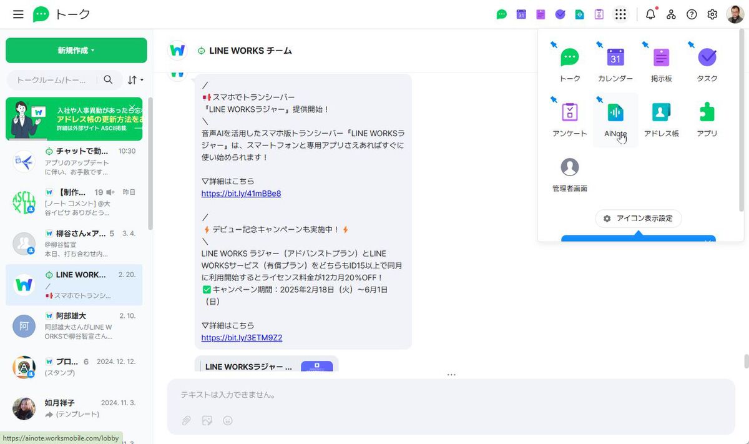
Task: Open AiNote from the top shortcut bar
Action: pyautogui.click(x=580, y=14)
